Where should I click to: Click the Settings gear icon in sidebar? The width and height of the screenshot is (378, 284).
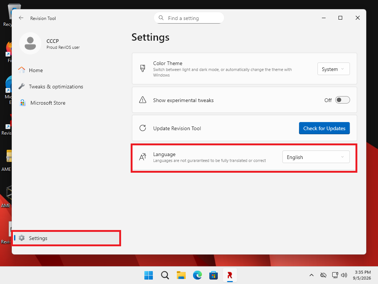(22, 238)
